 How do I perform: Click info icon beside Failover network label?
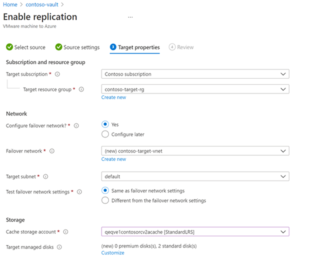(52, 151)
